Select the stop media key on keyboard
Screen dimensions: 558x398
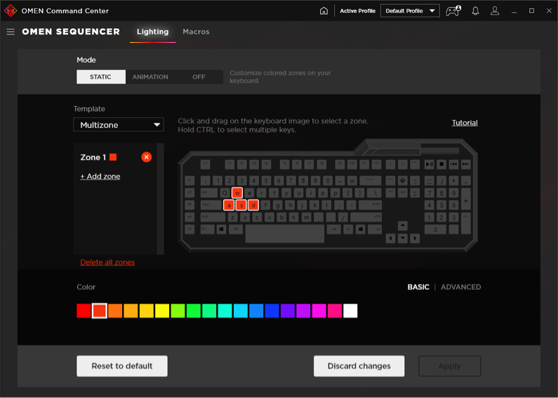[441, 164]
